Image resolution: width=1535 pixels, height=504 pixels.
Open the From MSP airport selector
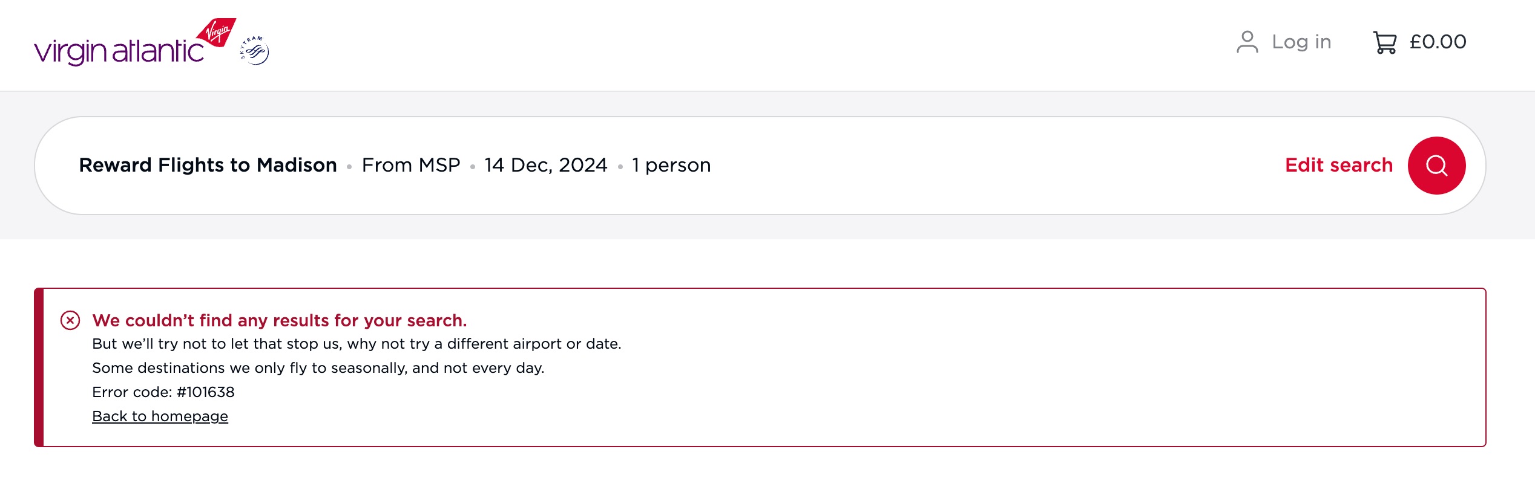pyautogui.click(x=411, y=164)
